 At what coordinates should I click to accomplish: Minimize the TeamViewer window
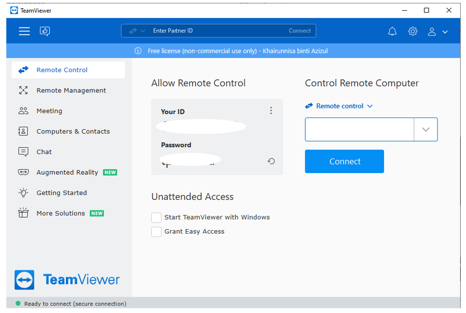coord(404,10)
